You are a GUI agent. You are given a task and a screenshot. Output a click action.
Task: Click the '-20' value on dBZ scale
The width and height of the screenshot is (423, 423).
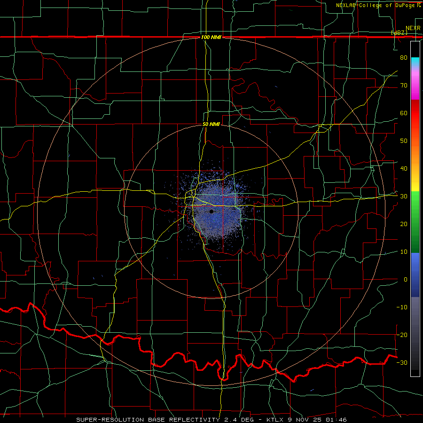coord(402,335)
